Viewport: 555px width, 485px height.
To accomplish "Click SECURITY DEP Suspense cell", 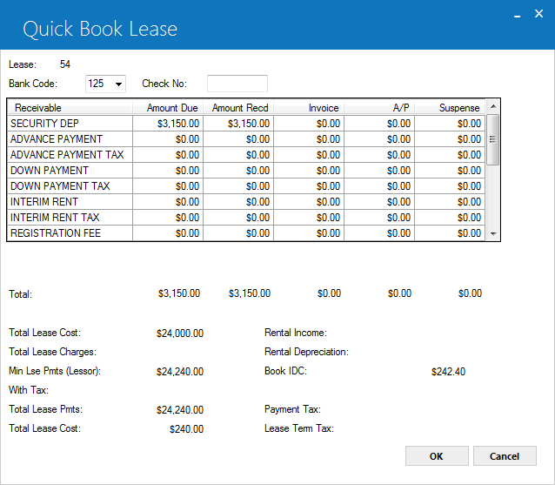I will (450, 124).
